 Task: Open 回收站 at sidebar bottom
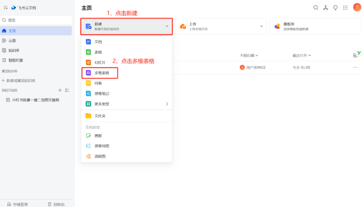pos(56,204)
